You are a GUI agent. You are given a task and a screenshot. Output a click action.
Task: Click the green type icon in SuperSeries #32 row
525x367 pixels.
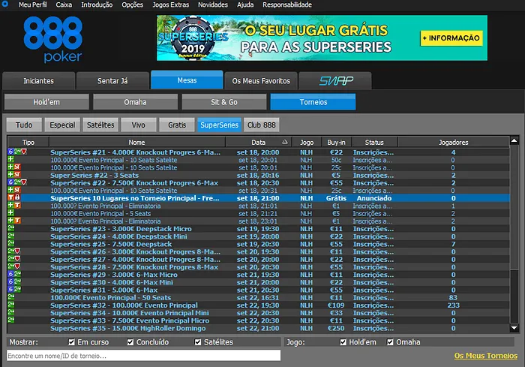(x=11, y=304)
